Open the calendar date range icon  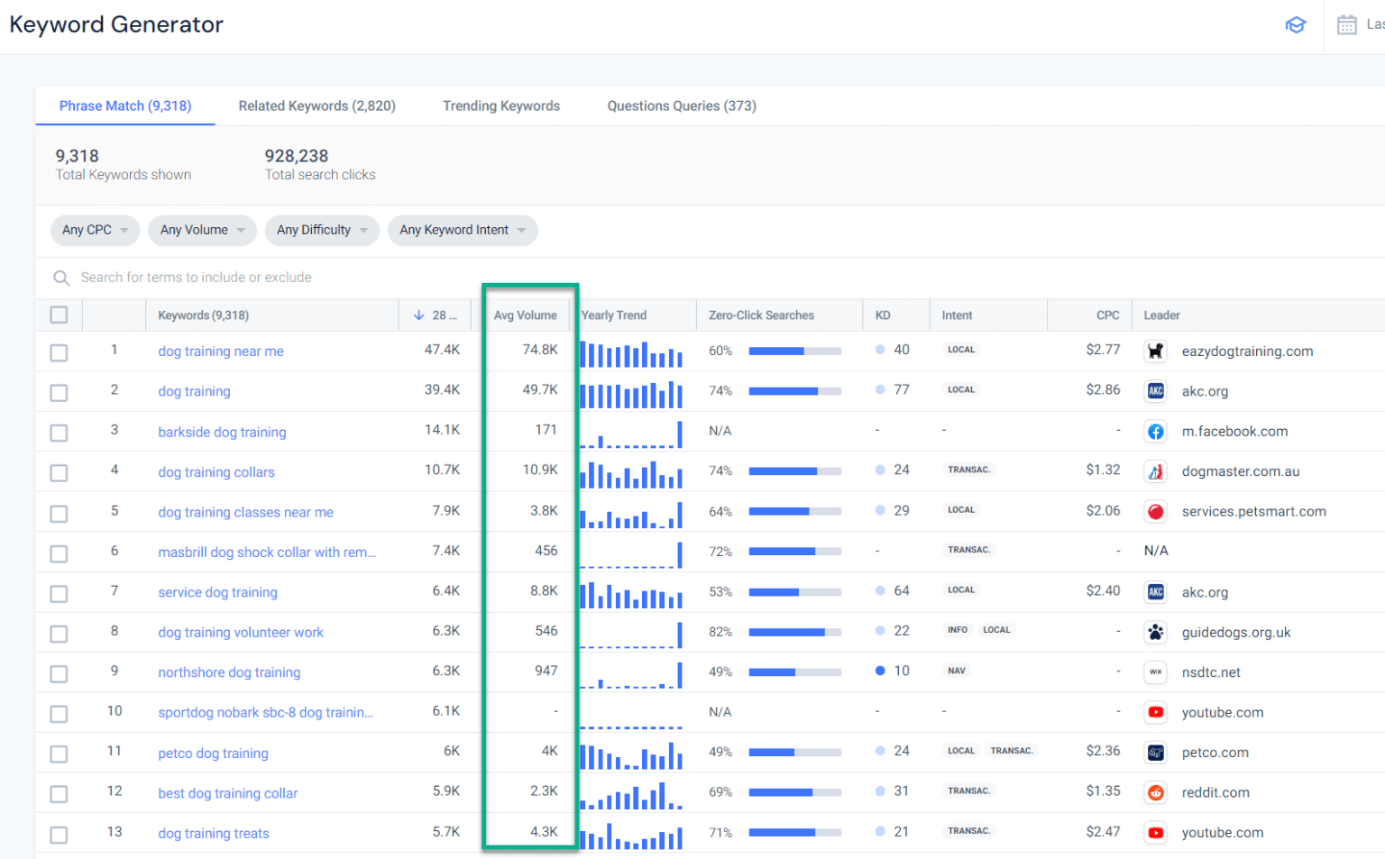coord(1349,24)
